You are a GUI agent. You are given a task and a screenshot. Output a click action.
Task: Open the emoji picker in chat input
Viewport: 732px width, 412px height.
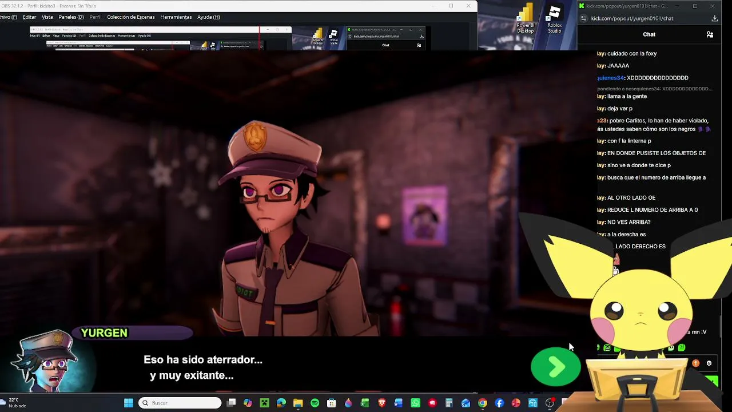pos(709,363)
